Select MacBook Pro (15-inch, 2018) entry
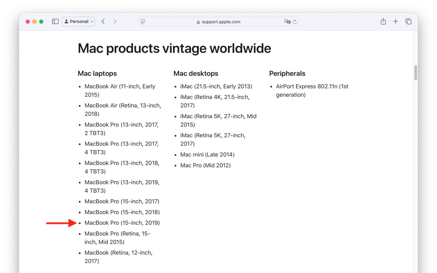 pos(122,212)
